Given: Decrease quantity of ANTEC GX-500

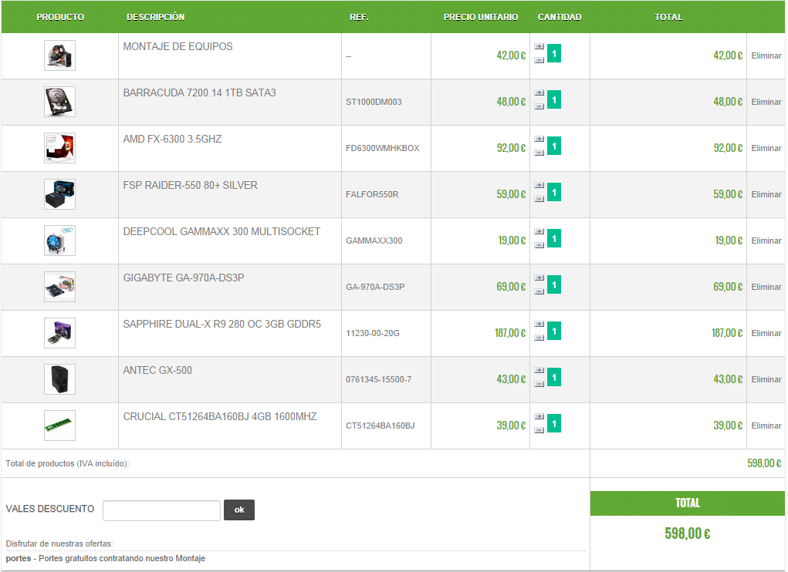Looking at the screenshot, I should click(539, 384).
